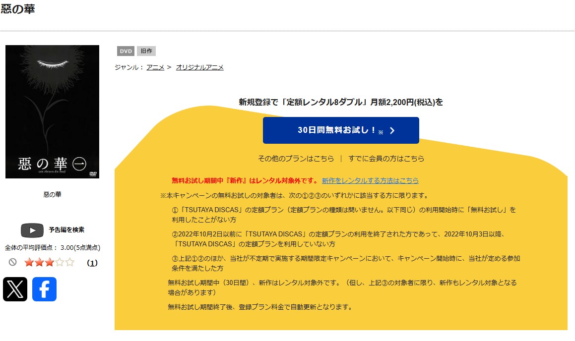Open the オリジナルアニメ genre category
Viewport: 575px width, 341px height.
pyautogui.click(x=199, y=67)
